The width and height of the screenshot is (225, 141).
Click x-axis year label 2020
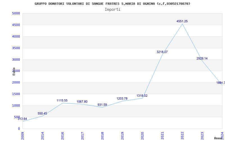point(142,136)
